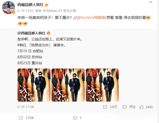Click the repost icon showing 3.8万
159x123 pixels.
click(105, 107)
